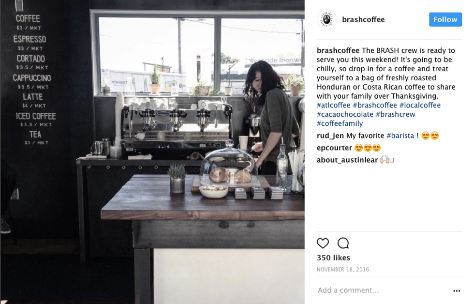
Task: Open the #coffeefamily hashtag
Action: click(340, 123)
